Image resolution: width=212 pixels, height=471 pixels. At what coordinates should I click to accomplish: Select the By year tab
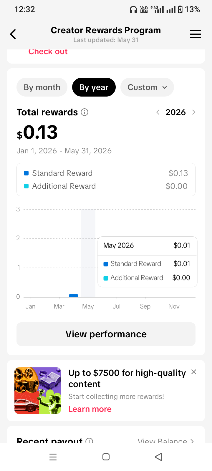[x=94, y=87]
